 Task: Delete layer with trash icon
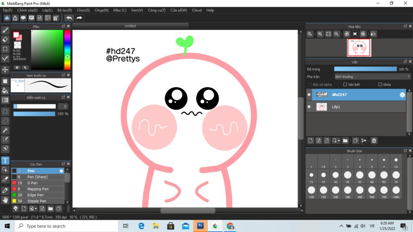pos(374,141)
